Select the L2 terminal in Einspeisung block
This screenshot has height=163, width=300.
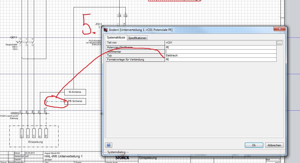point(28,133)
